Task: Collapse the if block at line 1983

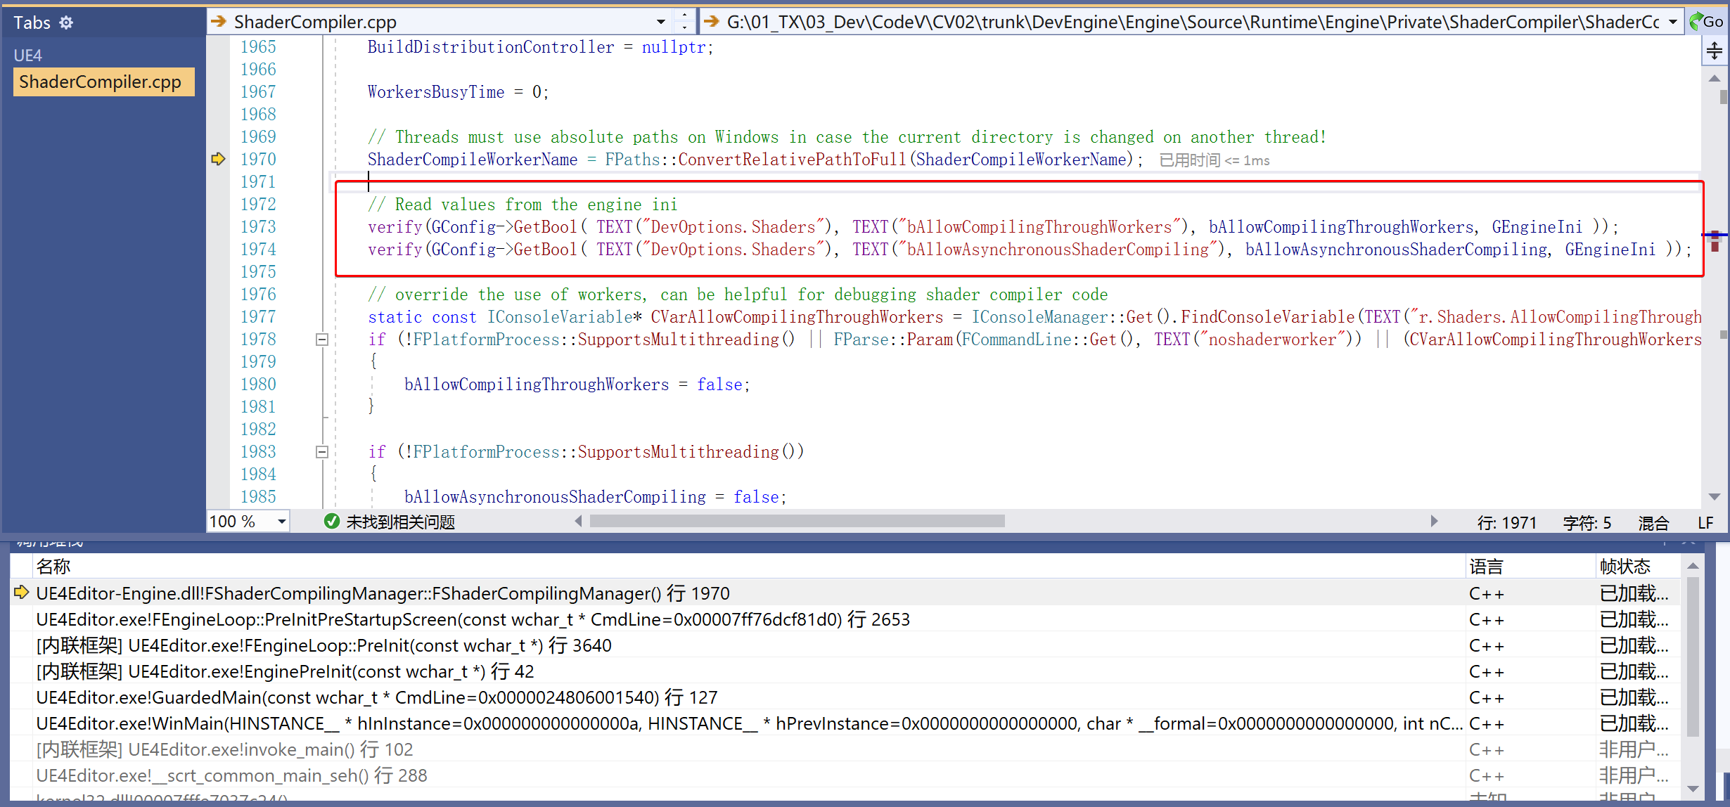Action: click(x=322, y=452)
